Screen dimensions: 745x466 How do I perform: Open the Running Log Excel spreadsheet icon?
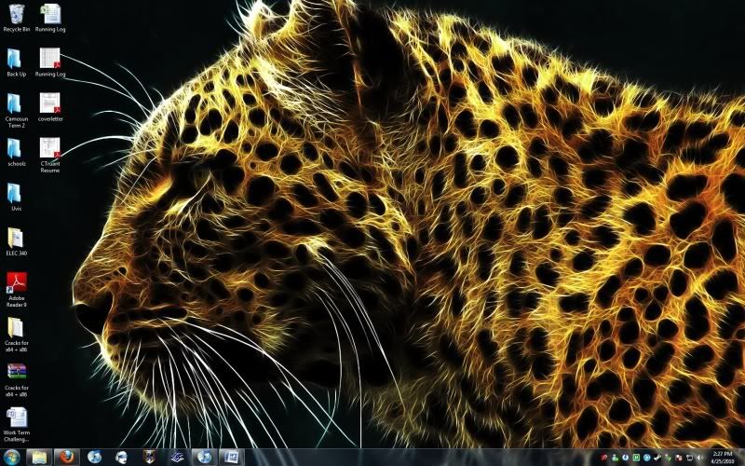click(50, 18)
